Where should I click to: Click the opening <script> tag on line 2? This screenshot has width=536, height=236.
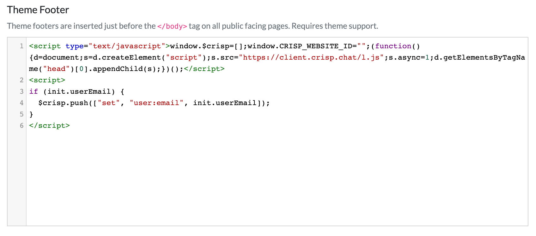point(47,80)
